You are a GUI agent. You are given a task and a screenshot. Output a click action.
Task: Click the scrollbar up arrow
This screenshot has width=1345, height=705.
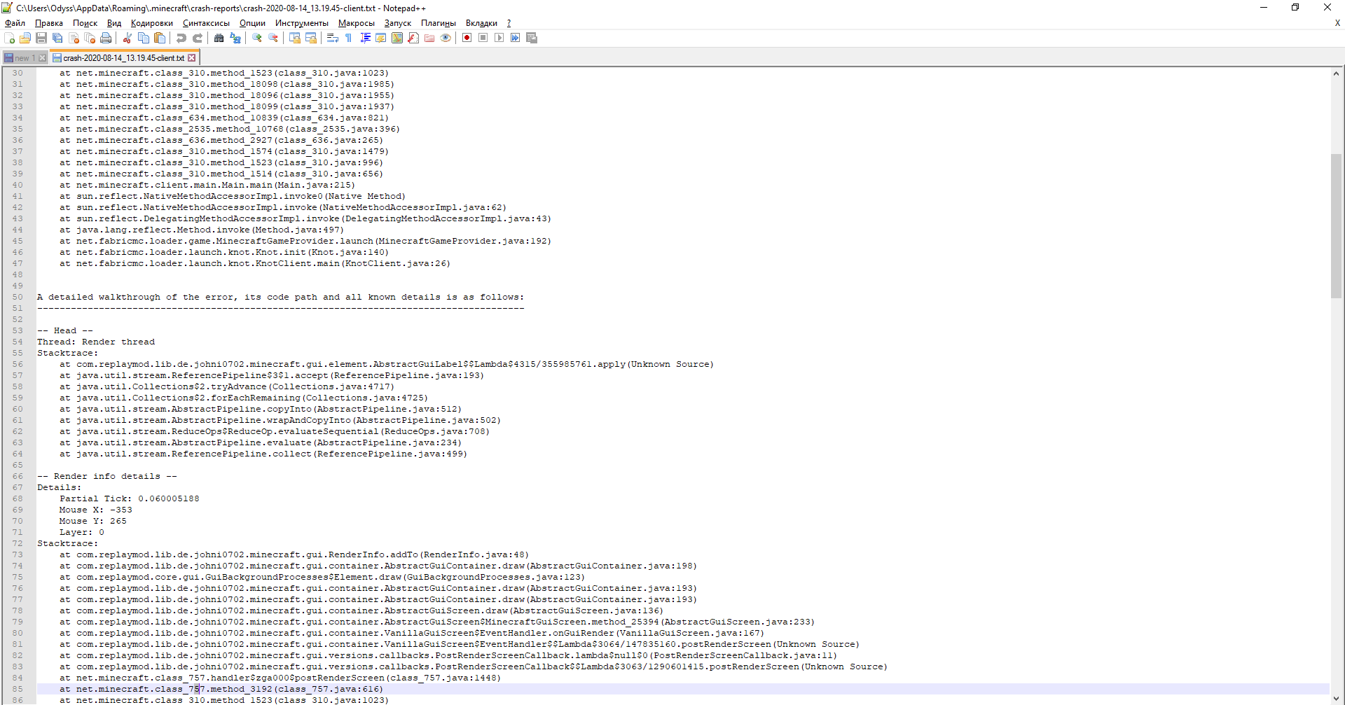[1337, 73]
